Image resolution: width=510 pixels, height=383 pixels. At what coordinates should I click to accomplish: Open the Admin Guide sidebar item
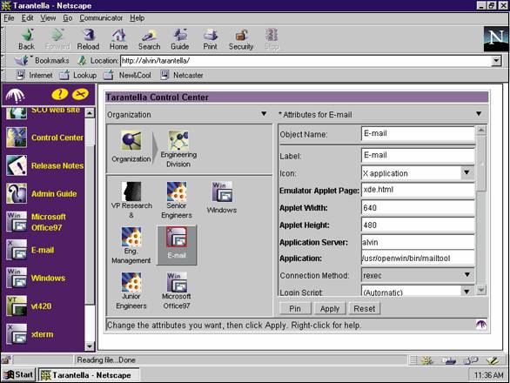tap(42, 193)
